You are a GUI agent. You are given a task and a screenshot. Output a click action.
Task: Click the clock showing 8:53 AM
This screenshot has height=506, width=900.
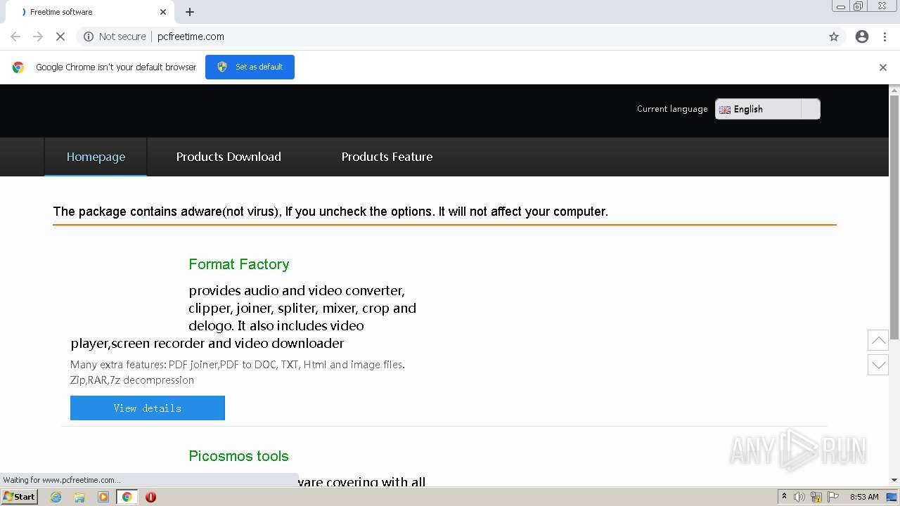[864, 497]
